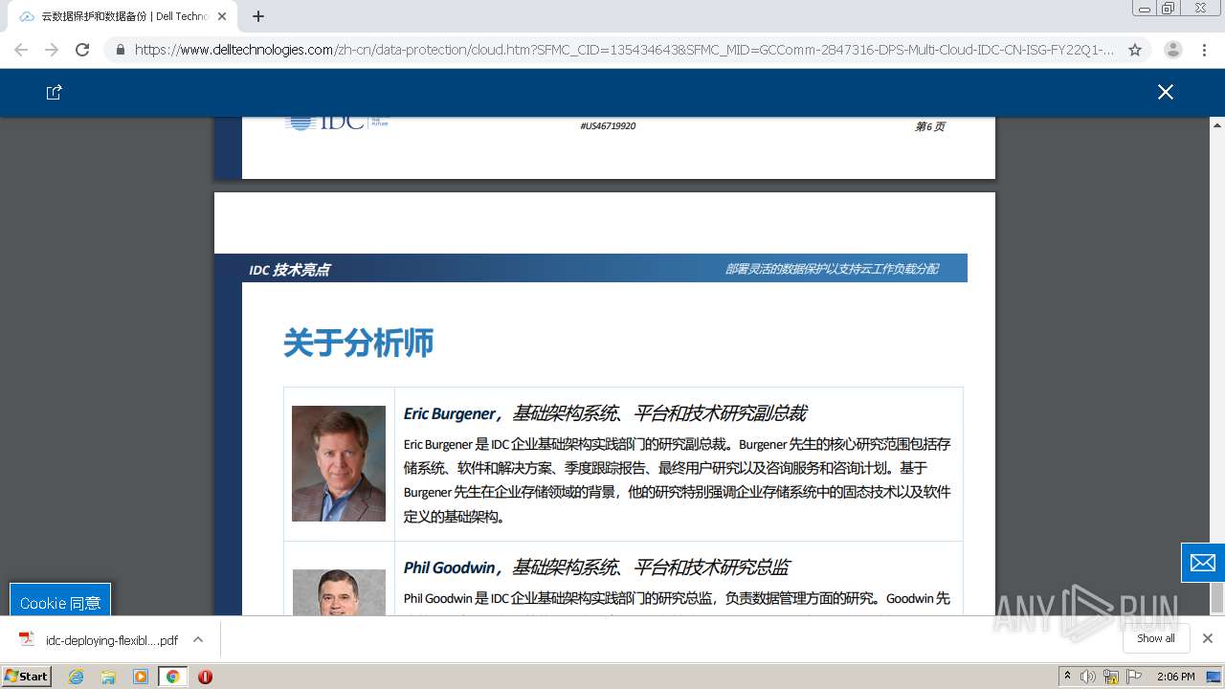Click the page scrollbar up arrow

[1217, 125]
